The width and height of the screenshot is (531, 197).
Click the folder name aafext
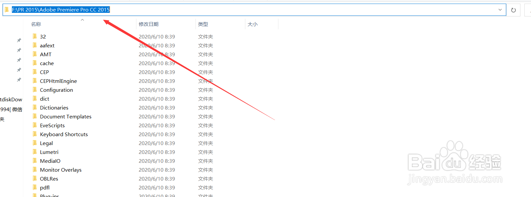coord(47,45)
